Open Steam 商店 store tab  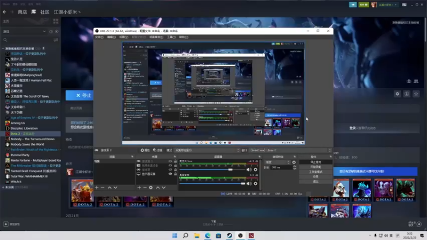(22, 12)
